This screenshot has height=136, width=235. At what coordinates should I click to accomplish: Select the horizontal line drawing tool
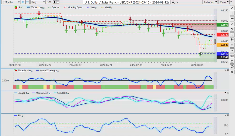232,19
